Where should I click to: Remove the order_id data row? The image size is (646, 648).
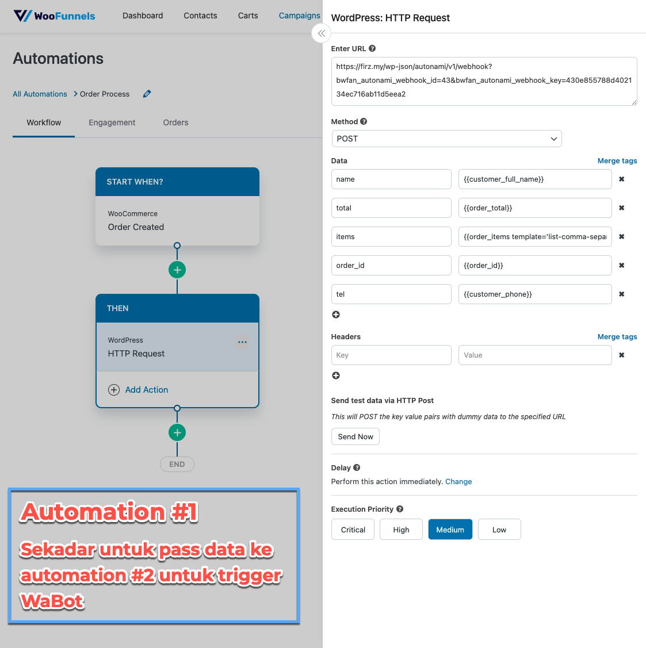(x=622, y=265)
